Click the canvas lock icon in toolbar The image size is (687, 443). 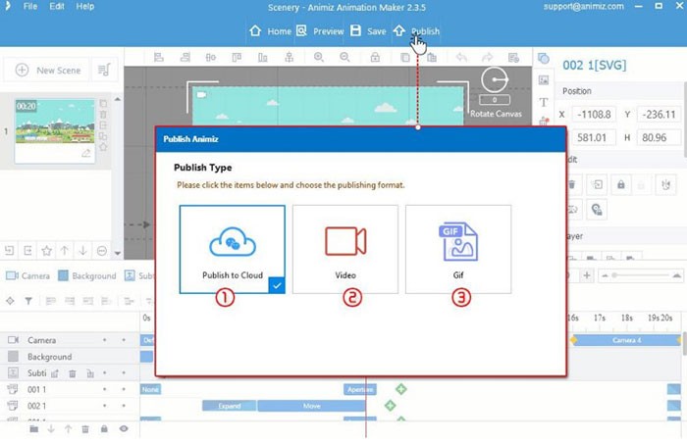(x=376, y=58)
